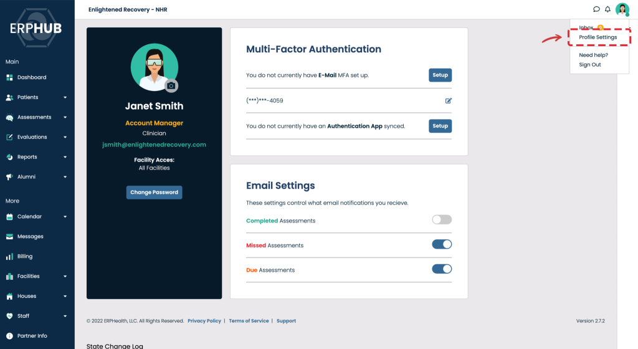Expand the Calendar submenu arrow
Viewport: 638px width, 349px height.
tap(65, 217)
